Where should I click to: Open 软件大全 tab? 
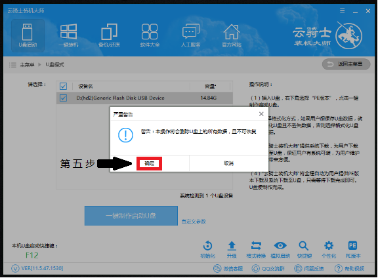click(x=150, y=35)
